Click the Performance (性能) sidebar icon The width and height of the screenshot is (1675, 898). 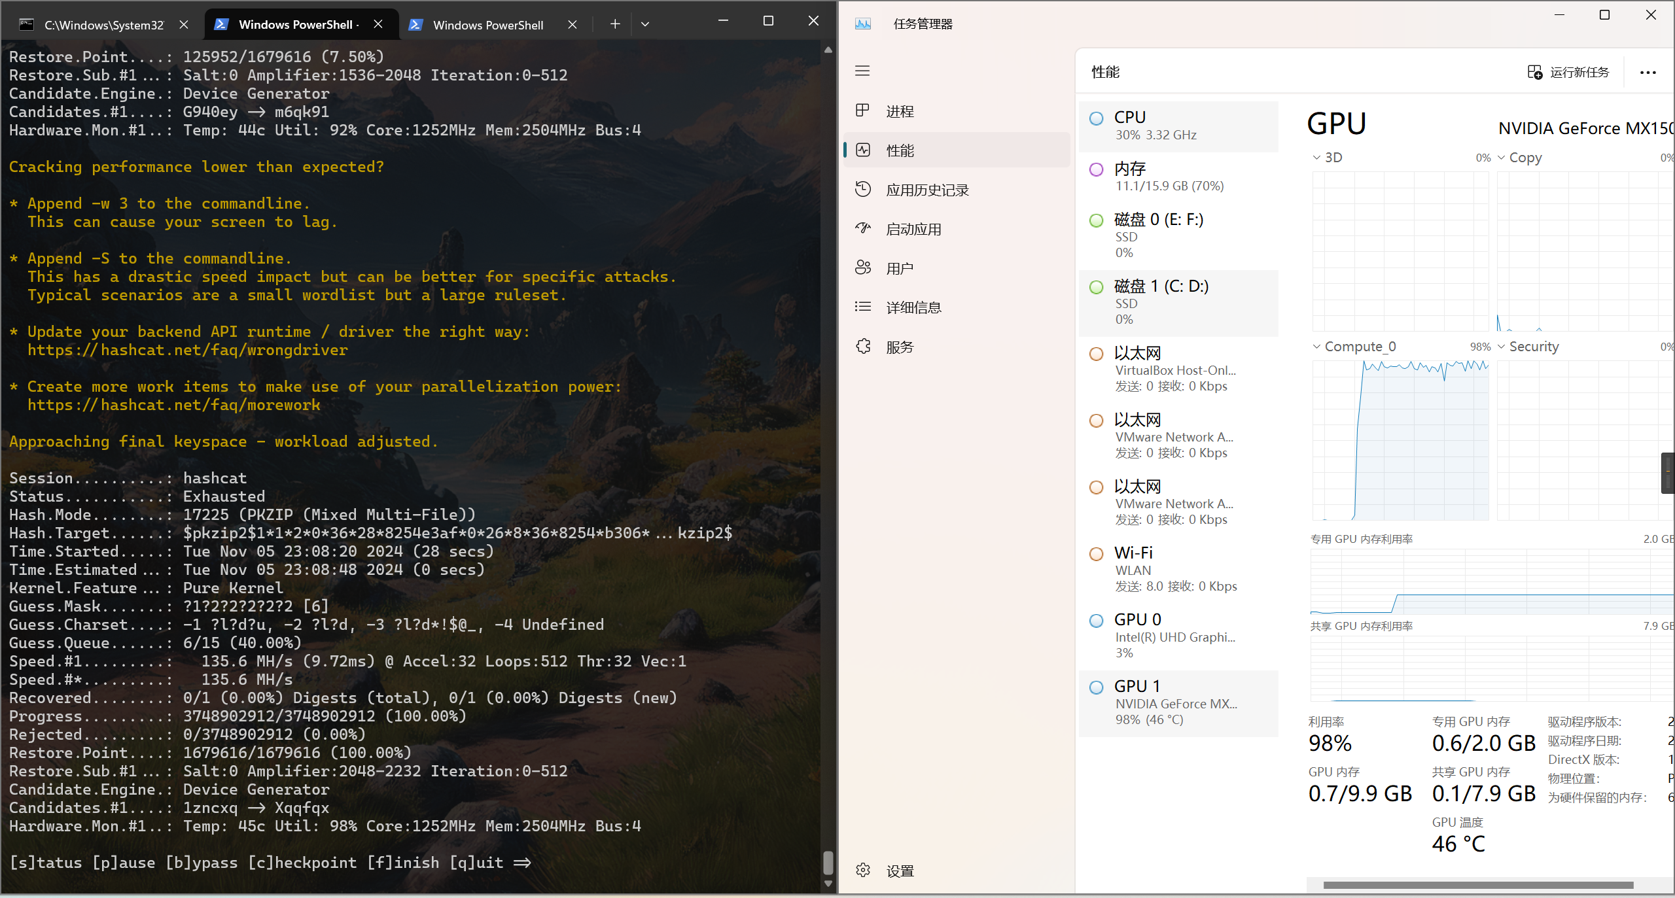click(x=863, y=150)
